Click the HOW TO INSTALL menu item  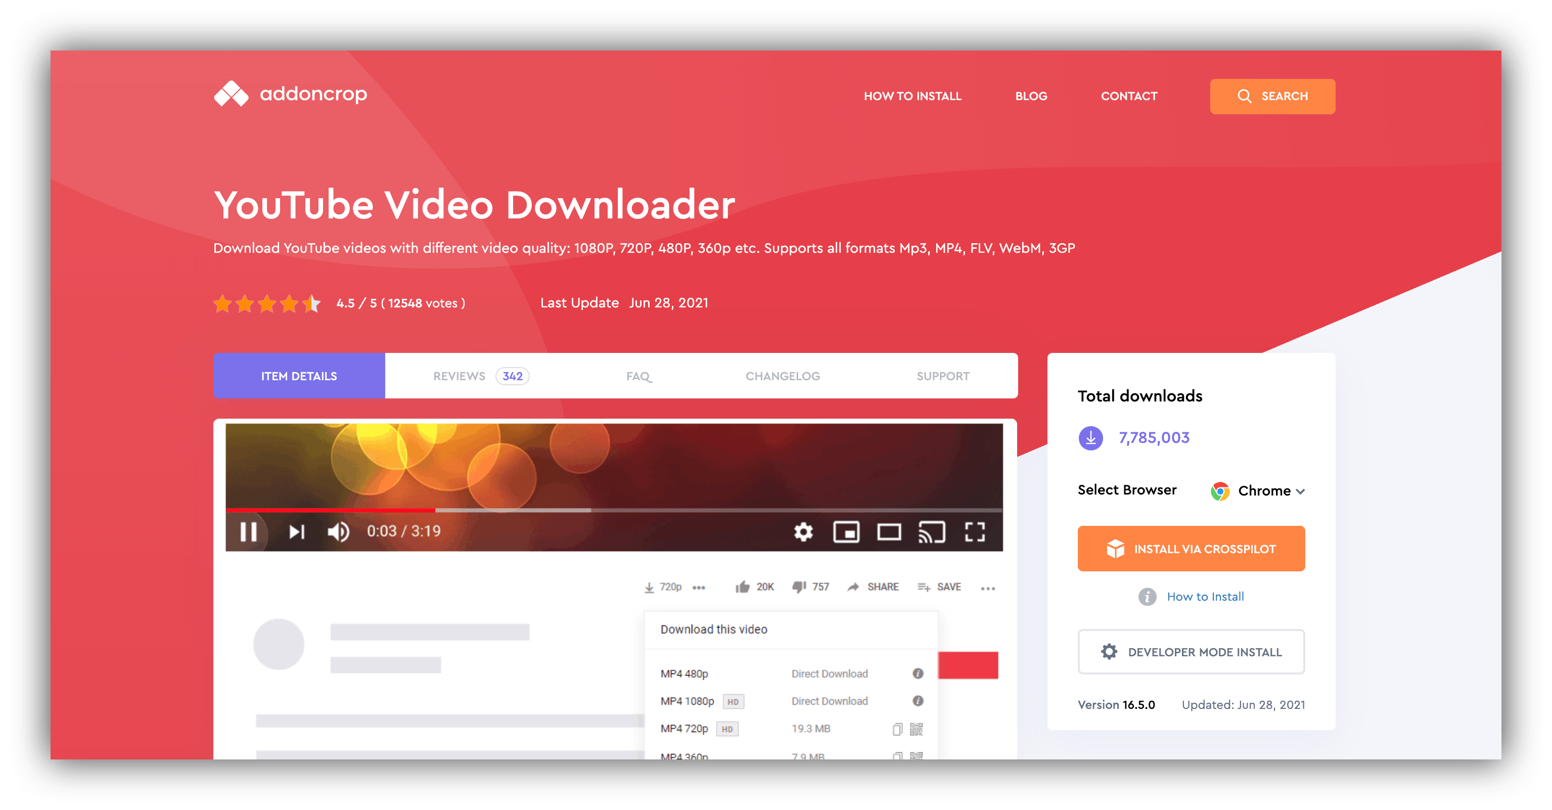pyautogui.click(x=908, y=96)
